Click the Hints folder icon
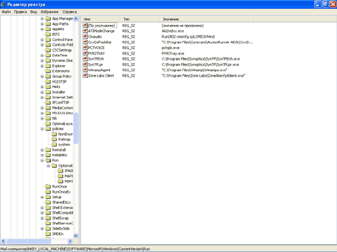The image size is (337, 252). 48,87
